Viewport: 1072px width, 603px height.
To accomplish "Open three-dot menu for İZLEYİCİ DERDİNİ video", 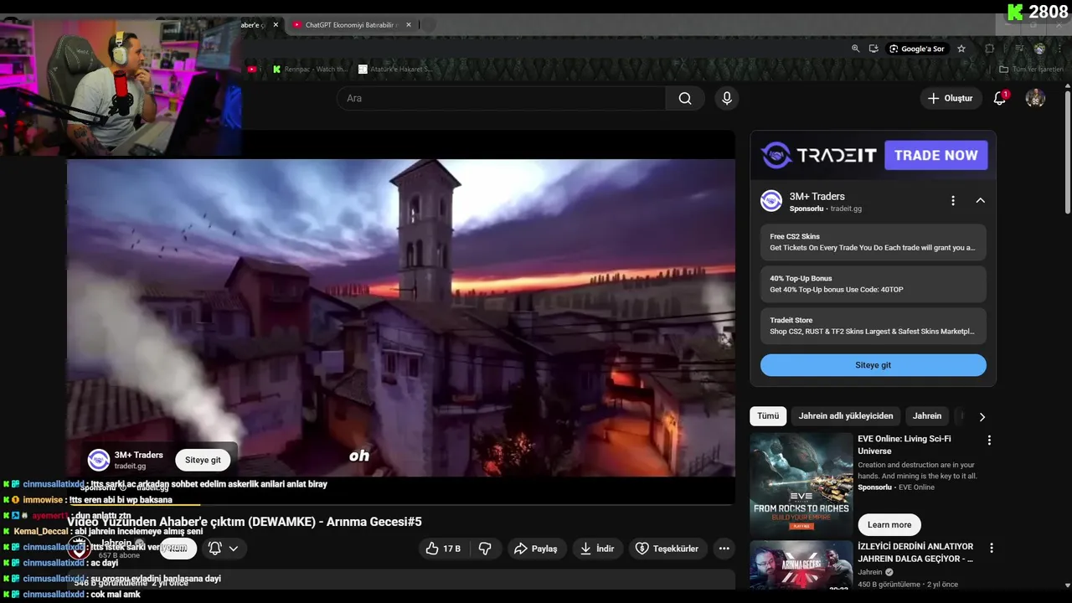I will pos(992,548).
